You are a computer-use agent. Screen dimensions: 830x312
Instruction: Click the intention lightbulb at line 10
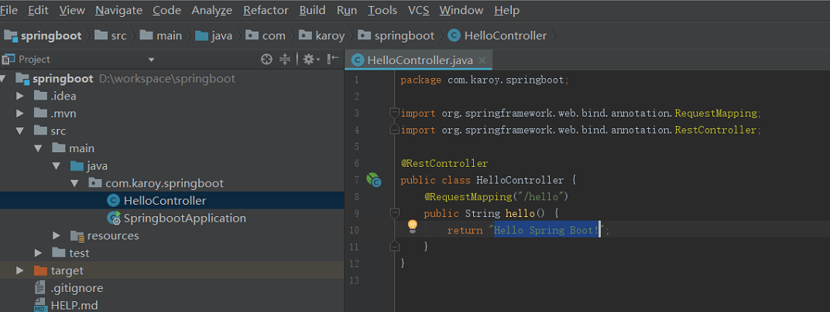coord(413,227)
